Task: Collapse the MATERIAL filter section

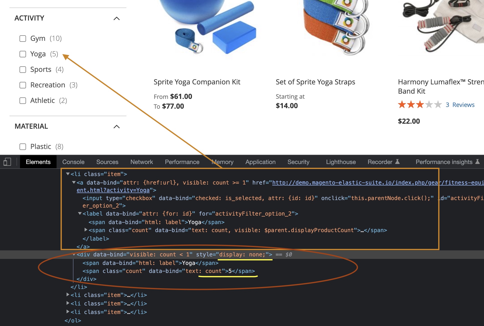Action: [x=116, y=127]
